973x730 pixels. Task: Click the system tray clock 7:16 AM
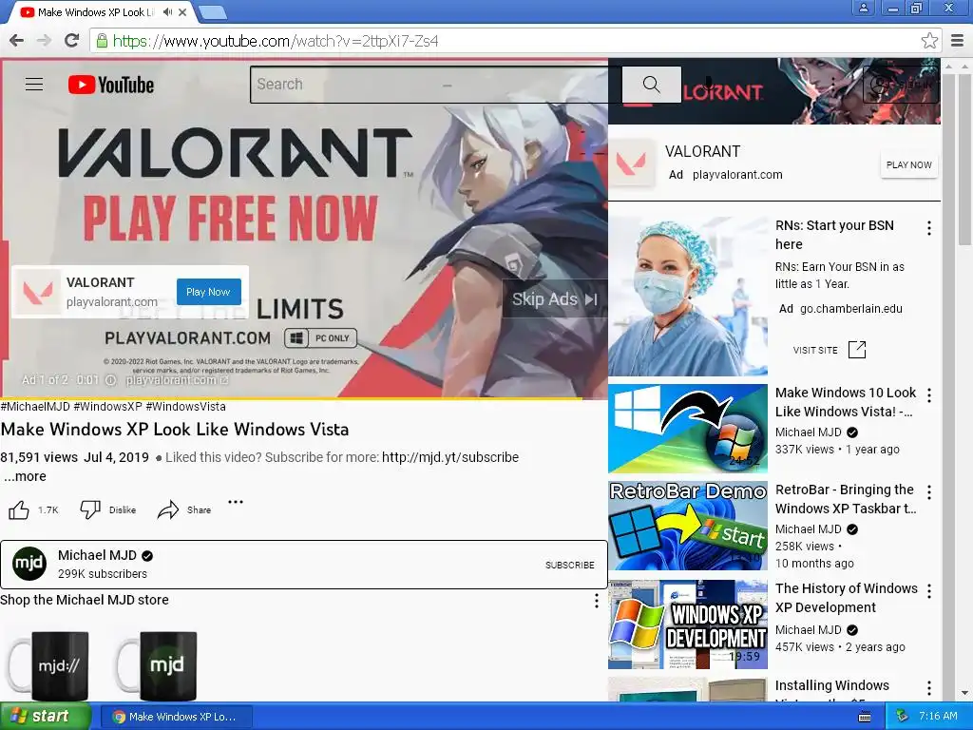click(x=938, y=716)
